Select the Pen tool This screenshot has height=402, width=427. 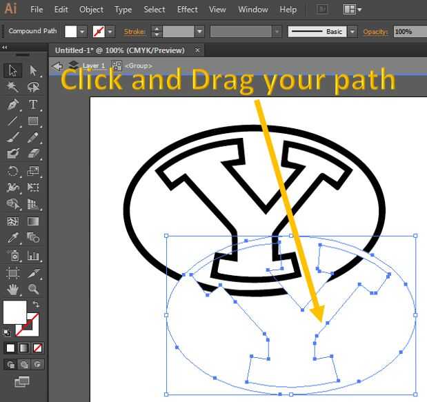click(x=12, y=105)
